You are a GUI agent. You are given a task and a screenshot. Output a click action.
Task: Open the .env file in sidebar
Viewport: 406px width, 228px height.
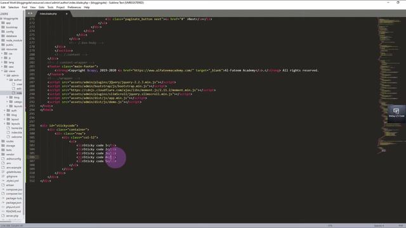click(8, 163)
